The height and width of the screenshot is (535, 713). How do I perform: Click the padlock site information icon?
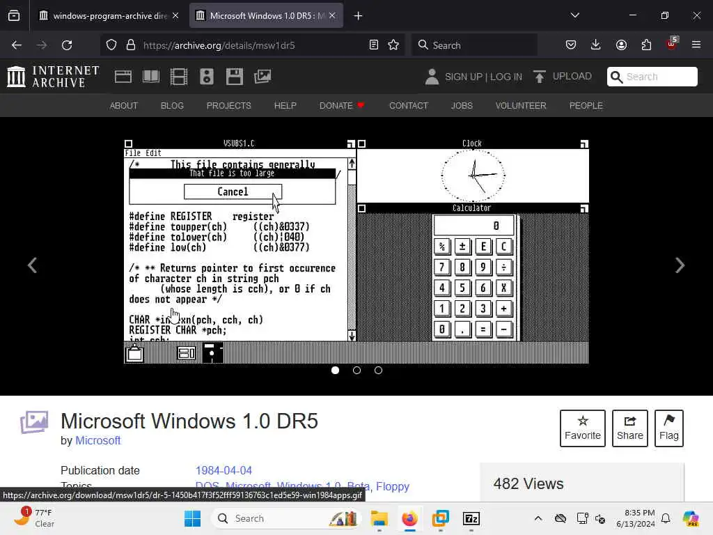[x=131, y=45]
